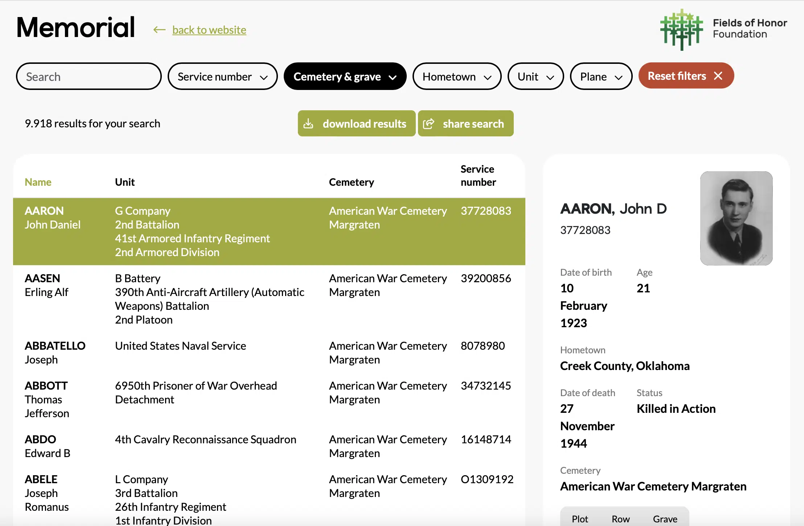Click the X icon on Reset filters
Screen dimensions: 804x526
[x=718, y=76]
